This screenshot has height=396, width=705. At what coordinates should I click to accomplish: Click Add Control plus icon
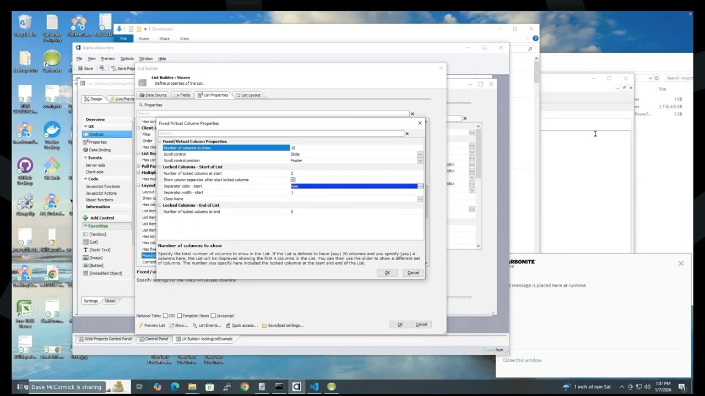click(x=85, y=218)
